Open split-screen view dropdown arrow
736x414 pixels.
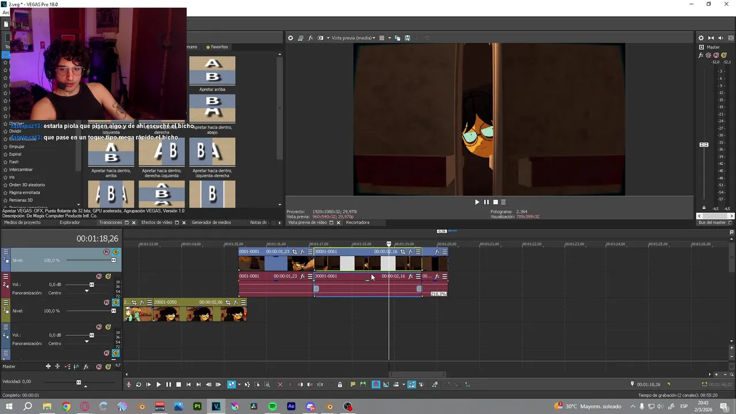tap(328, 38)
